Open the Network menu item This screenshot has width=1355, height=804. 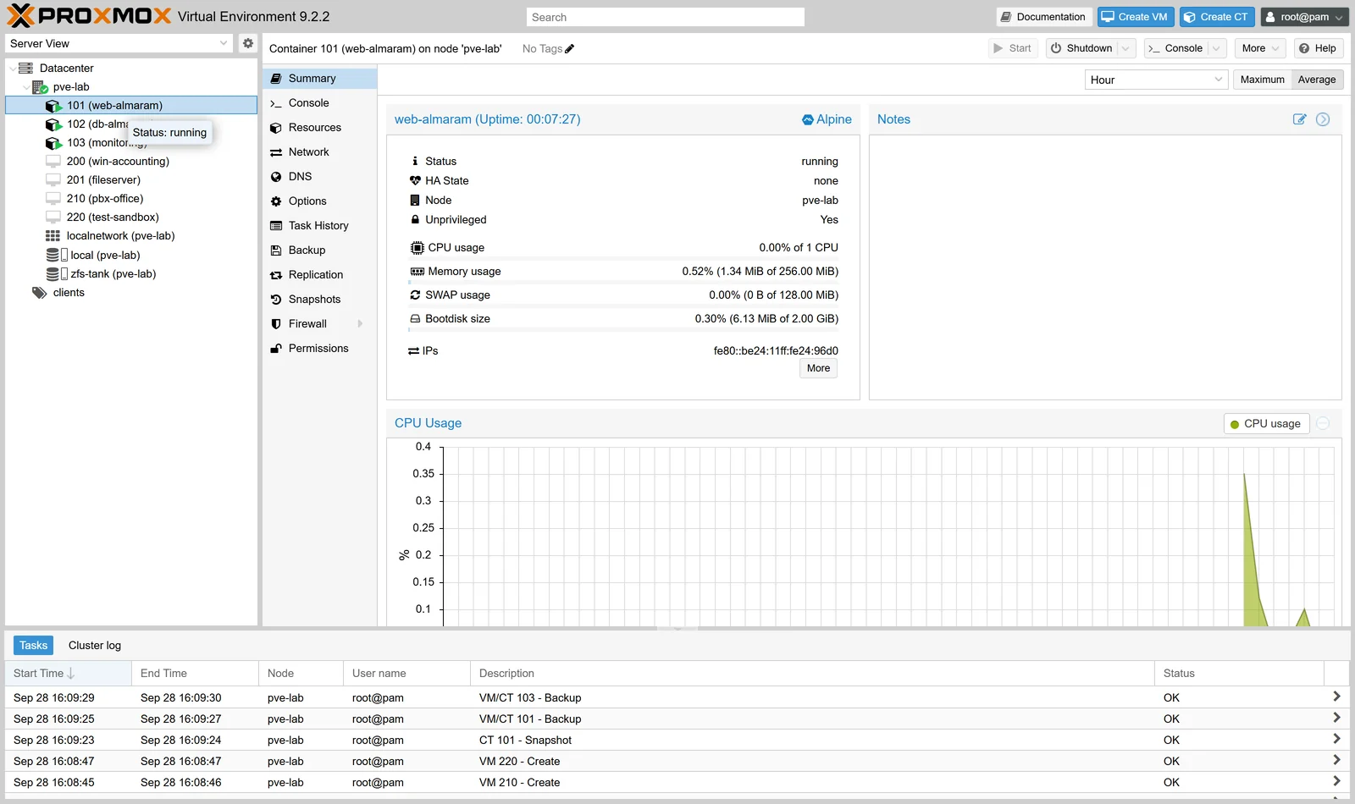(x=319, y=152)
